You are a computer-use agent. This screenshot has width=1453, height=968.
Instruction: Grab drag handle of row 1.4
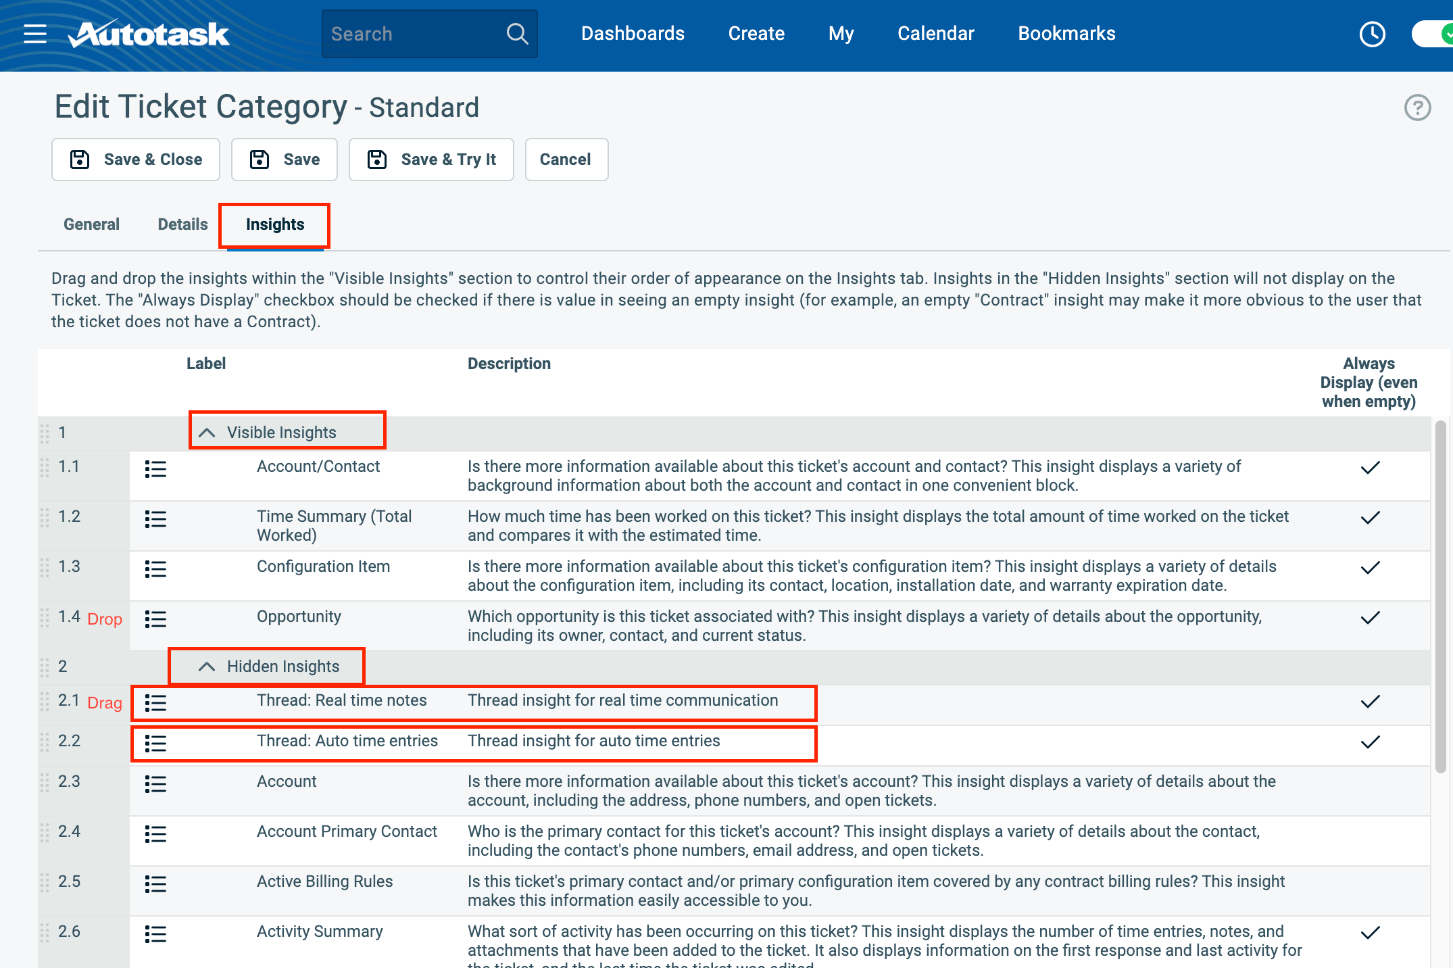pyautogui.click(x=45, y=617)
